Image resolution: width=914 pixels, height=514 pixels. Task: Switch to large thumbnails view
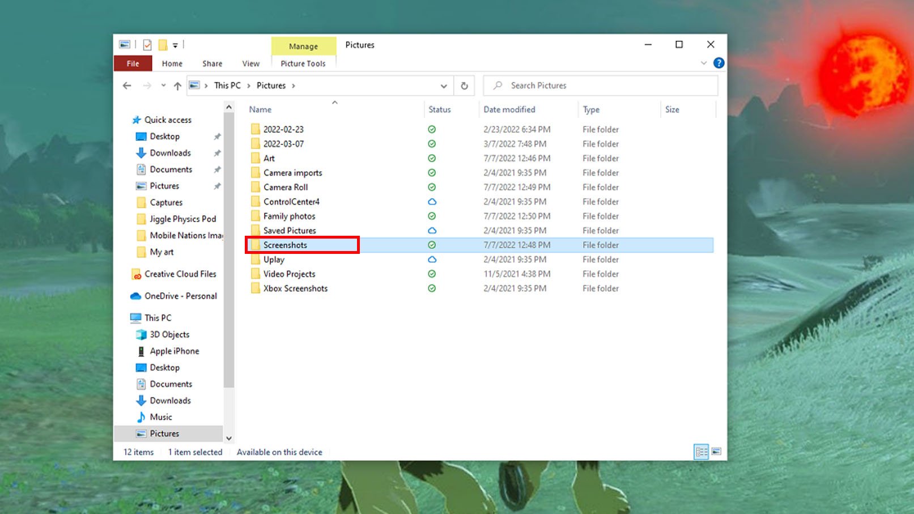tap(716, 452)
